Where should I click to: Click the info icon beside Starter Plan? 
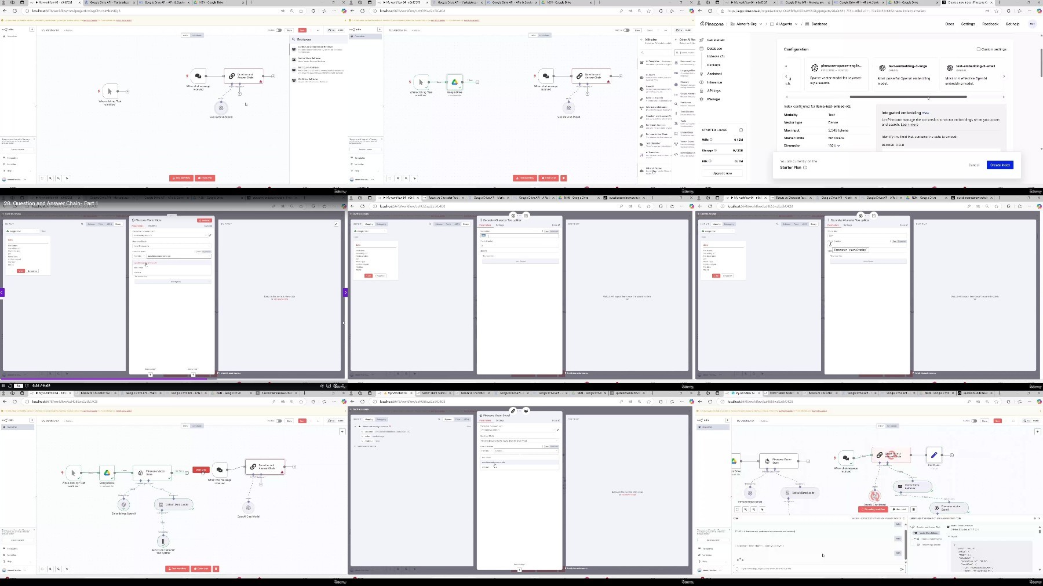point(805,168)
